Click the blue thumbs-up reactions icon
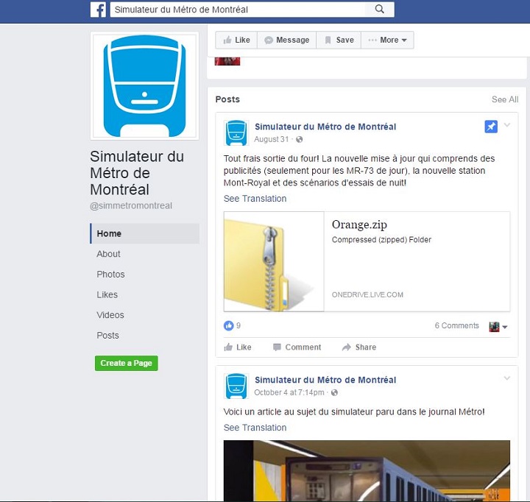Image resolution: width=530 pixels, height=502 pixels. [x=229, y=325]
